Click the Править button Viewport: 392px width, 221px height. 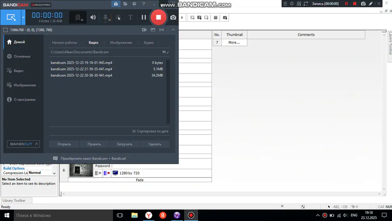(94, 144)
